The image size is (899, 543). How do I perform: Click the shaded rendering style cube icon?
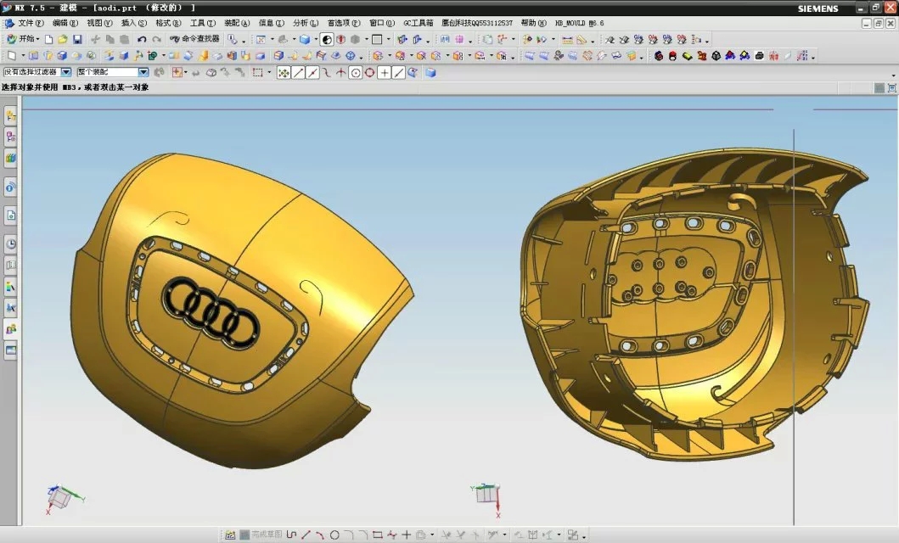pos(304,39)
